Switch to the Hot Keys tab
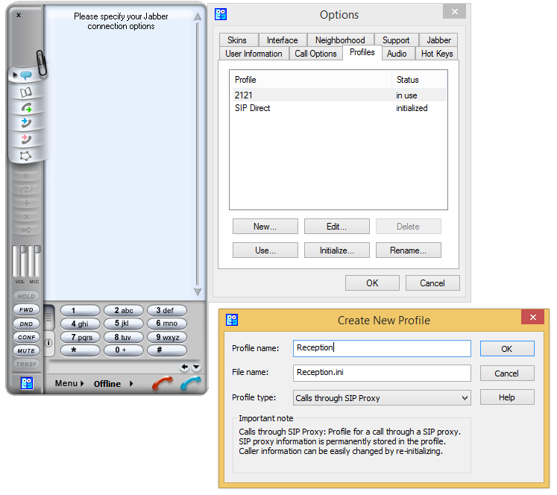 [x=437, y=54]
